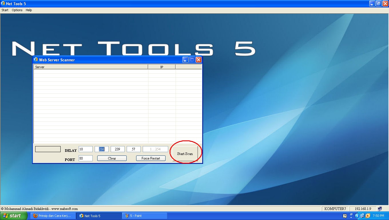
Task: Open the Start menu of Net Tools 5
Action: click(x=5, y=10)
